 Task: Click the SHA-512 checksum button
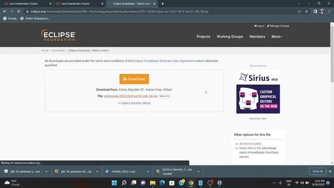164,96
